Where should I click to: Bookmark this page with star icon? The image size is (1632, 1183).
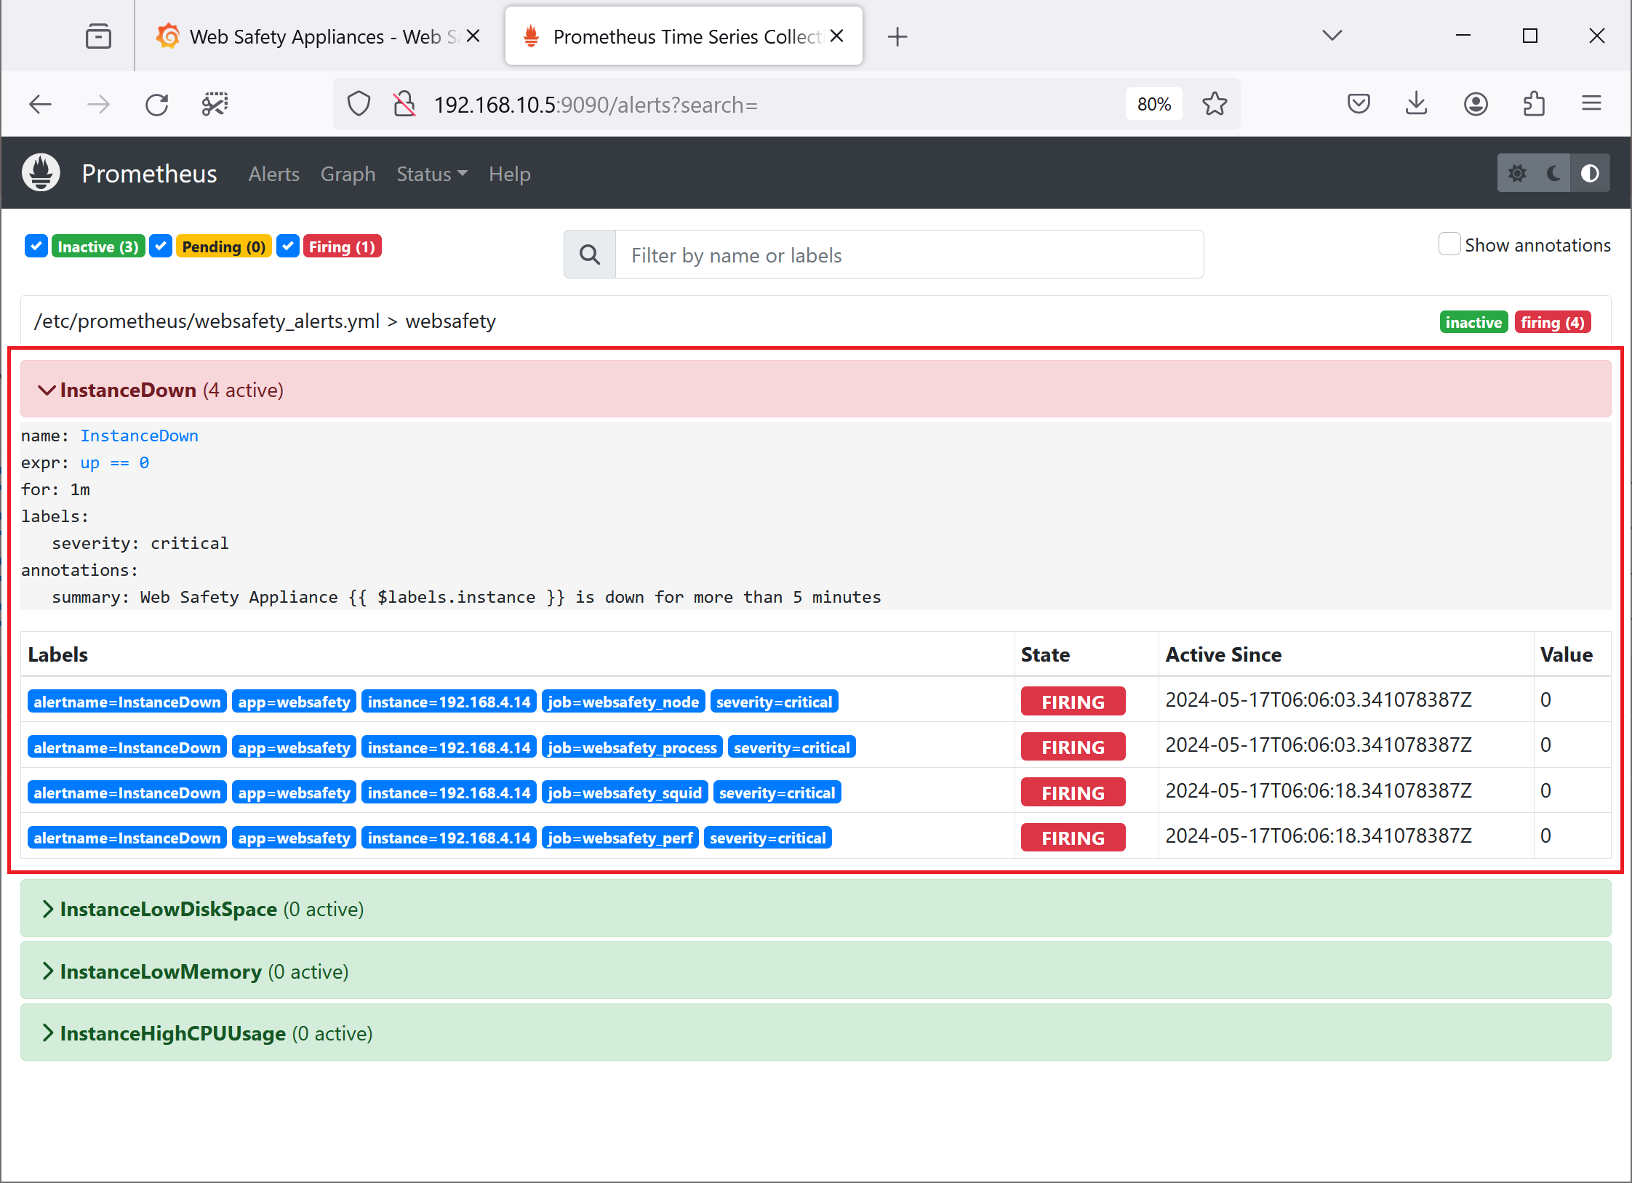pos(1215,104)
